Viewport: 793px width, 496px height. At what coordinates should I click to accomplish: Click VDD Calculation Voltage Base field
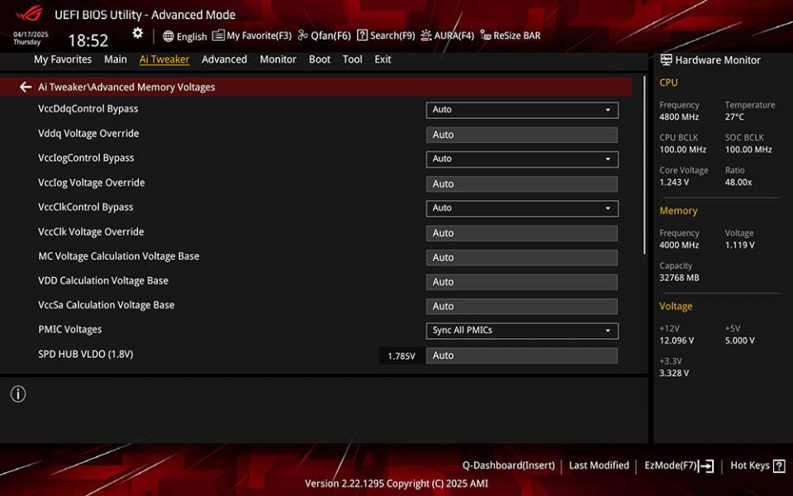pos(522,282)
